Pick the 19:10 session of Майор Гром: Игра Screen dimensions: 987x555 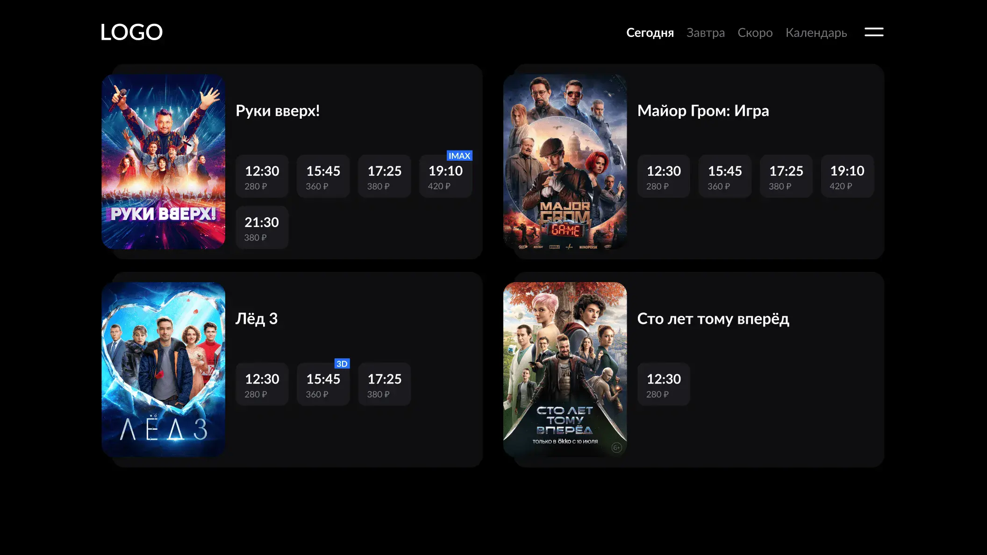coord(847,176)
